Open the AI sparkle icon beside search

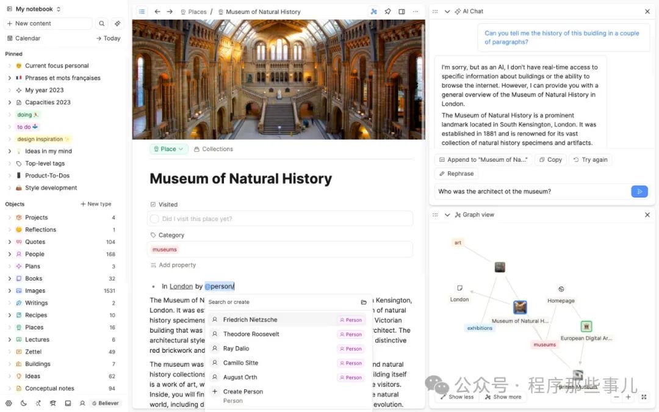pyautogui.click(x=118, y=24)
